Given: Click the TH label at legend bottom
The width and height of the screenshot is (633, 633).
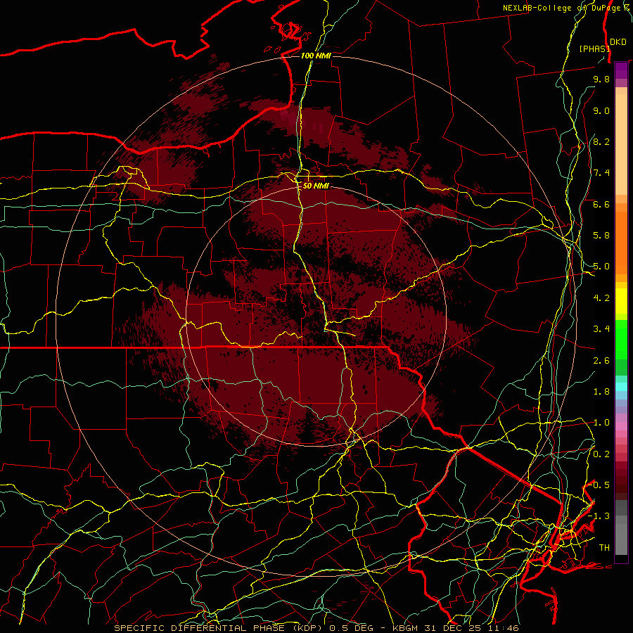Looking at the screenshot, I should click(x=604, y=548).
